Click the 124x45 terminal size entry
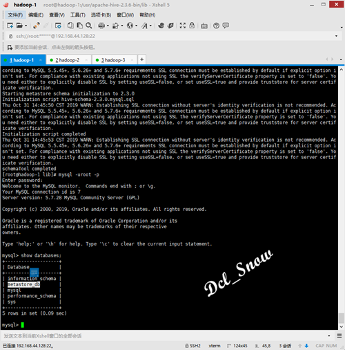This screenshot has width=345, height=350. [x=237, y=346]
